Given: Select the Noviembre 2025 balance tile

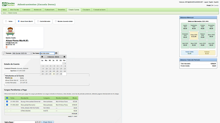Looking at the screenshot, I should 211,27.
